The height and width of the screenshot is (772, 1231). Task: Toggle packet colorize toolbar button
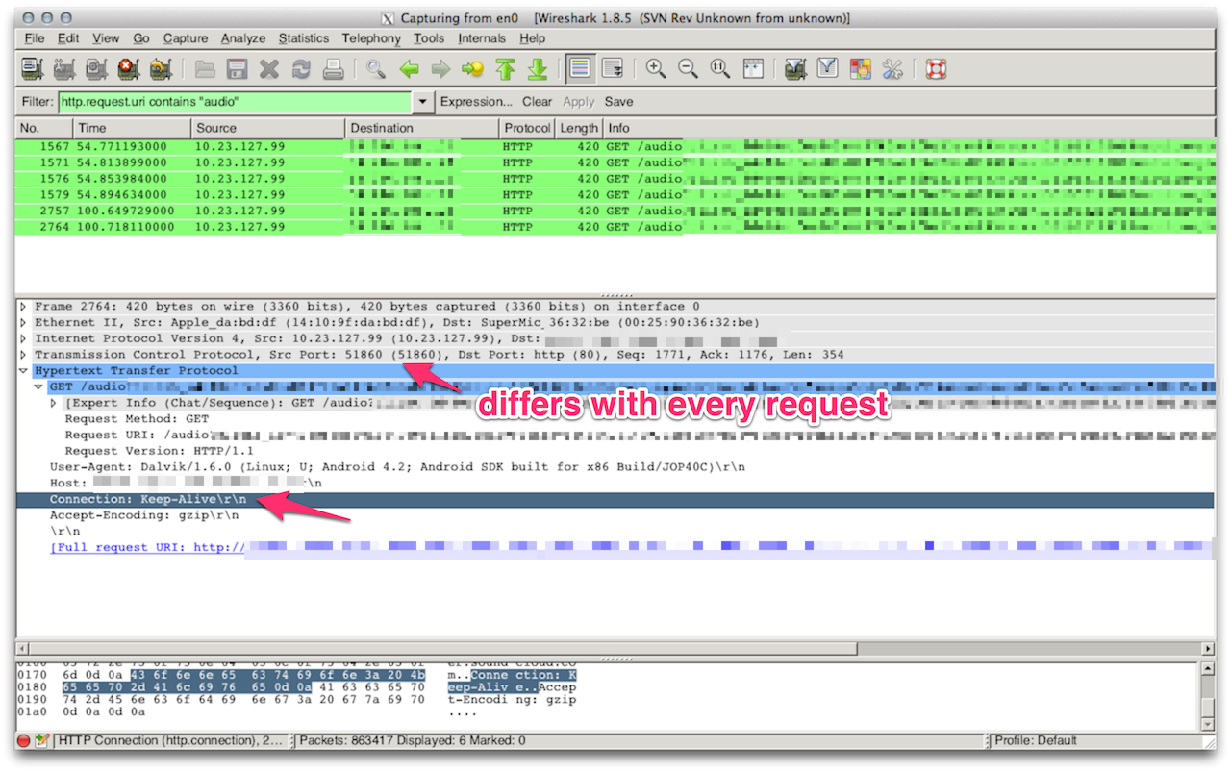coord(579,69)
